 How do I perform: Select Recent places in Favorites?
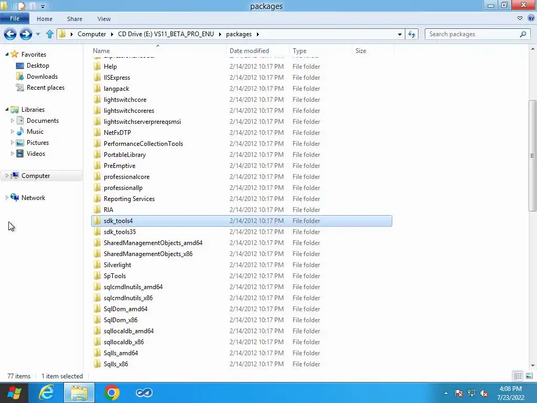click(x=46, y=88)
